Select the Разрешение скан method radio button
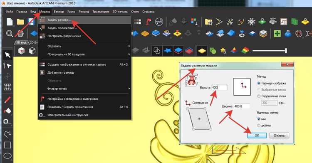The height and width of the screenshot is (163, 312). (x=259, y=96)
